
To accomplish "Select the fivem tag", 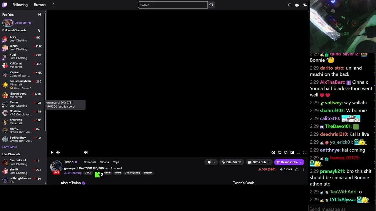I will [117, 173].
